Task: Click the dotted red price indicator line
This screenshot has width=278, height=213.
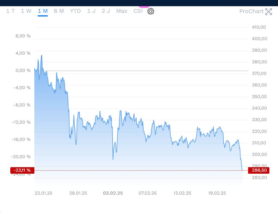Action: coord(137,170)
